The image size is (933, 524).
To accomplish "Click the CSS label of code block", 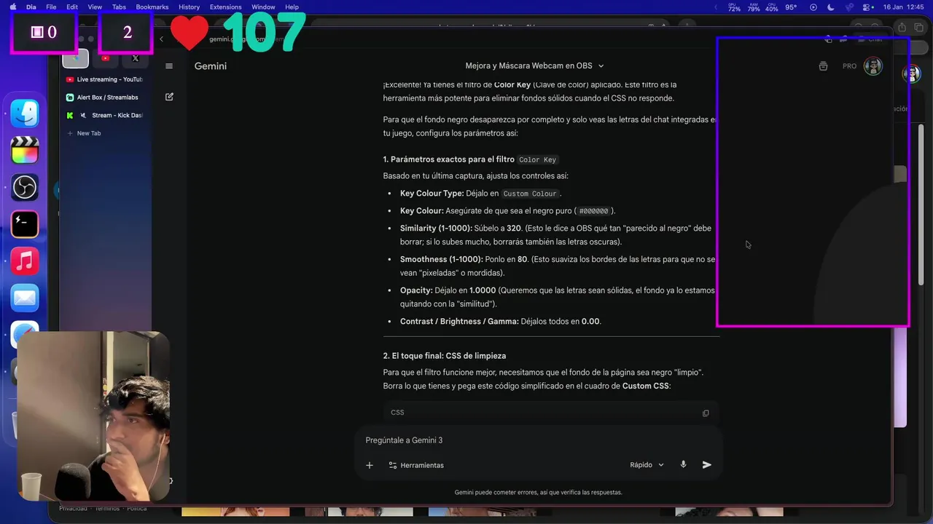I will tap(397, 413).
